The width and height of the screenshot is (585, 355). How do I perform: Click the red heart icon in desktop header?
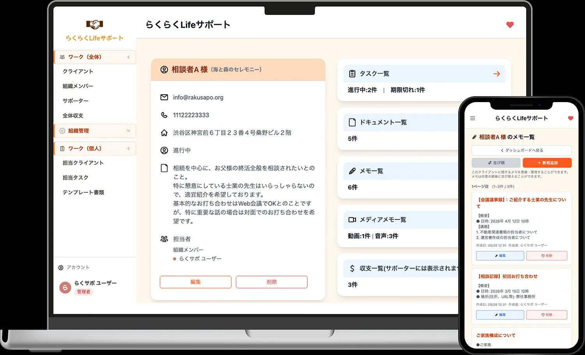point(510,25)
